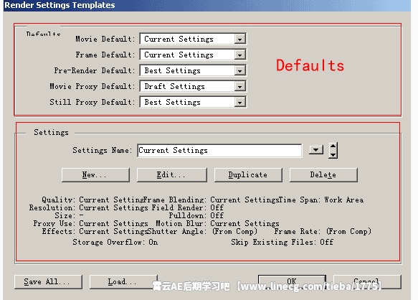
Task: Open the Settings Name dropdown arrow
Action: 316,150
